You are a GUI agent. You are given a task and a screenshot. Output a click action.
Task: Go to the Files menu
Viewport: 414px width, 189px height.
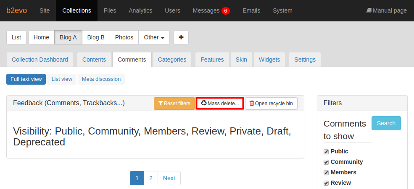click(110, 10)
